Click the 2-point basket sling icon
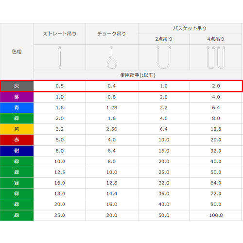 coord(164,57)
